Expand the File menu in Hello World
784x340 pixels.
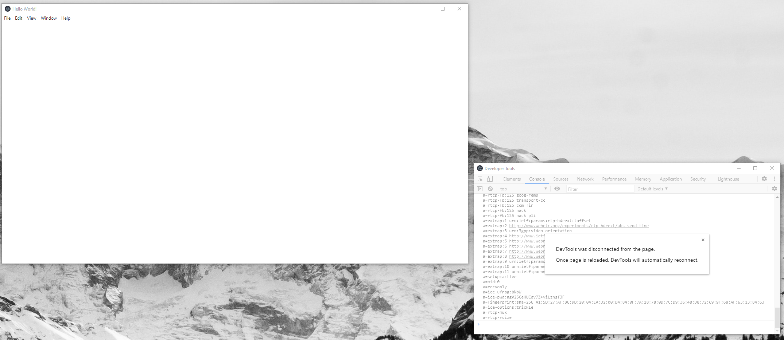click(x=7, y=18)
